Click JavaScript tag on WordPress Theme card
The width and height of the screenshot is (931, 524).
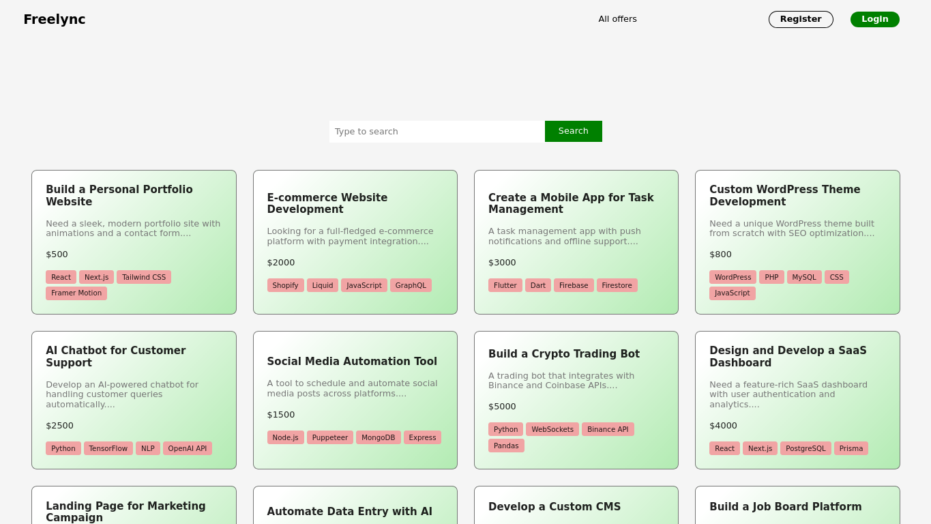733,293
